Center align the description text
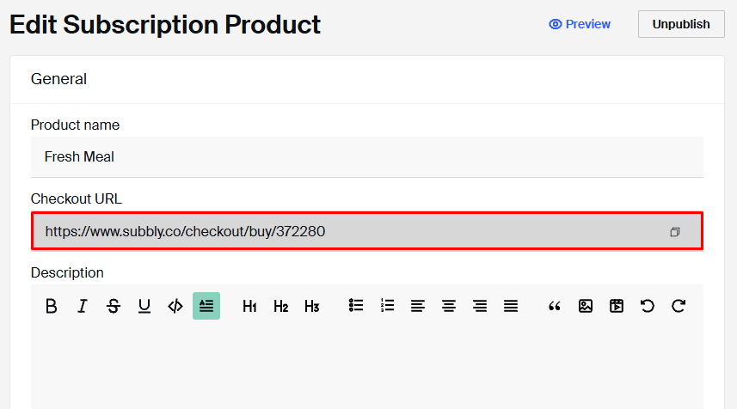 tap(449, 306)
